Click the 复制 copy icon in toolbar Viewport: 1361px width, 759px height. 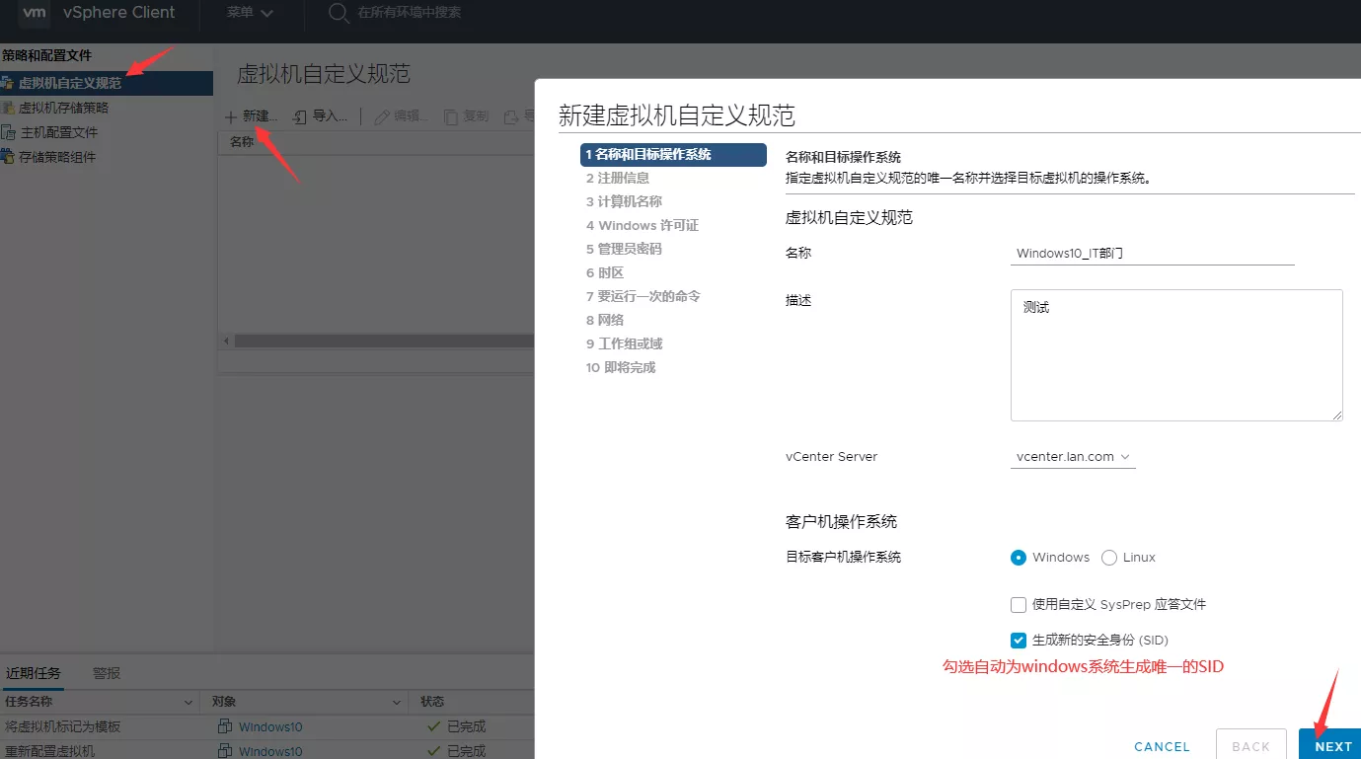point(451,116)
